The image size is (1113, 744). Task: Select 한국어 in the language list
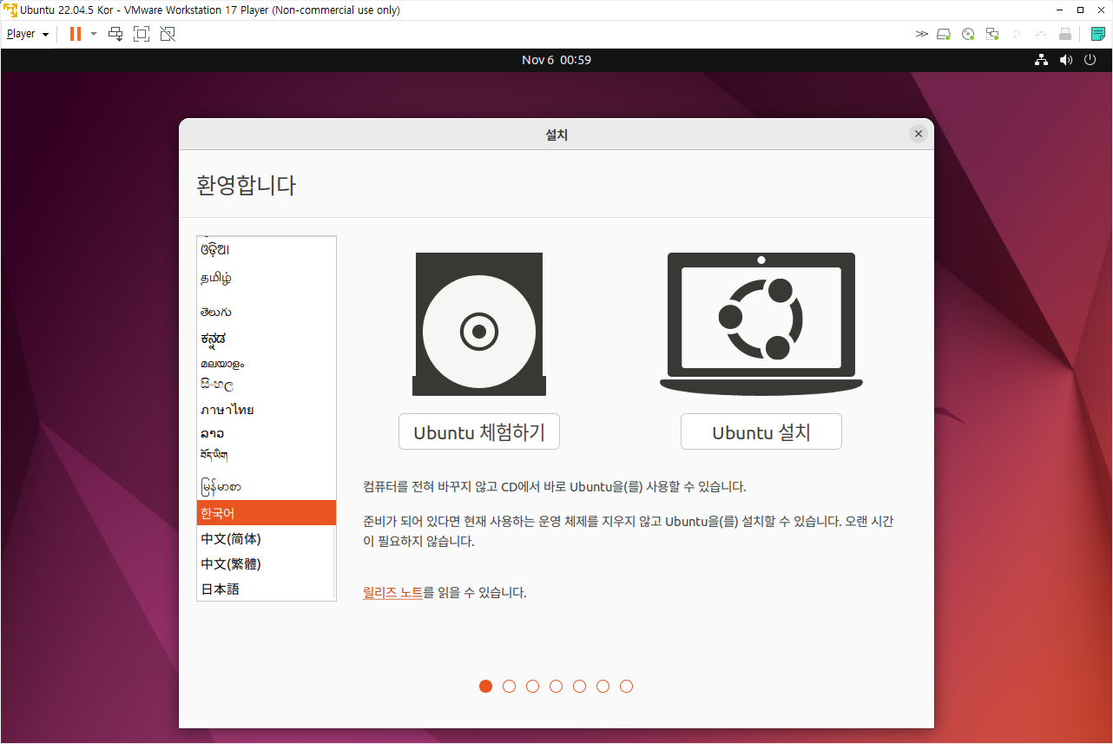coord(267,513)
